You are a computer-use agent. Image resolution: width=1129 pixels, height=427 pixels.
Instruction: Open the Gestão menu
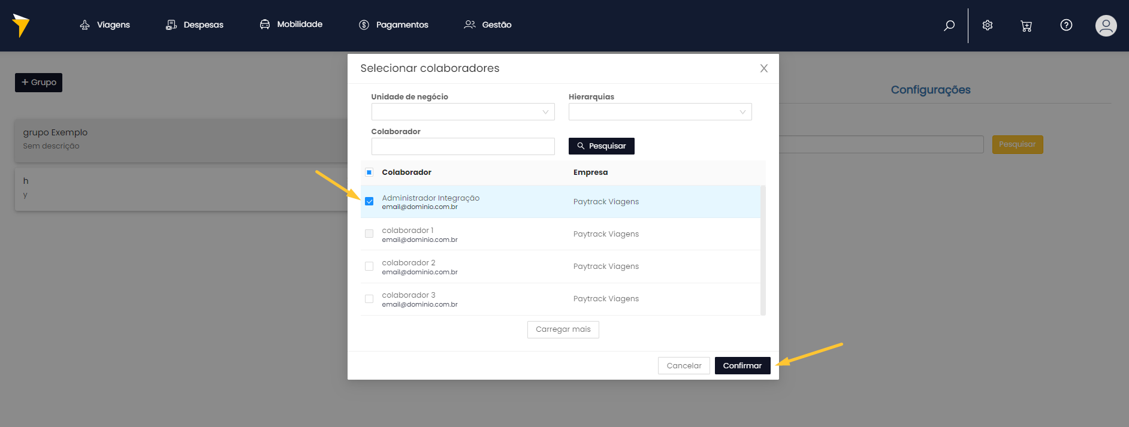pyautogui.click(x=488, y=25)
